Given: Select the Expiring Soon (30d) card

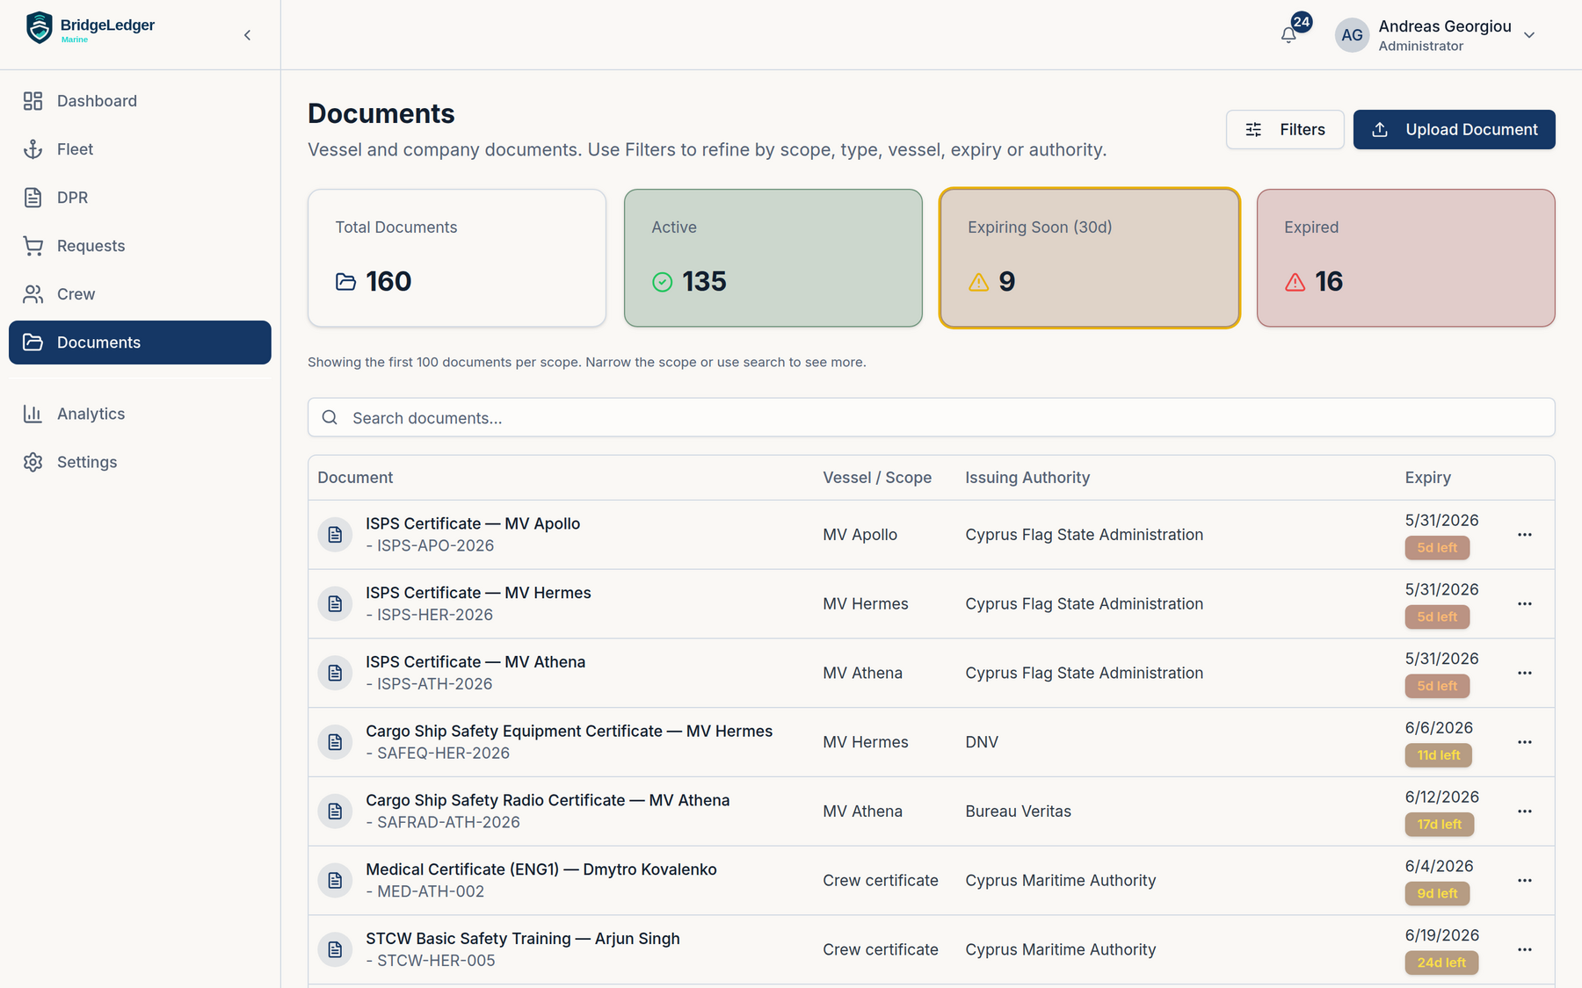Looking at the screenshot, I should tap(1090, 258).
